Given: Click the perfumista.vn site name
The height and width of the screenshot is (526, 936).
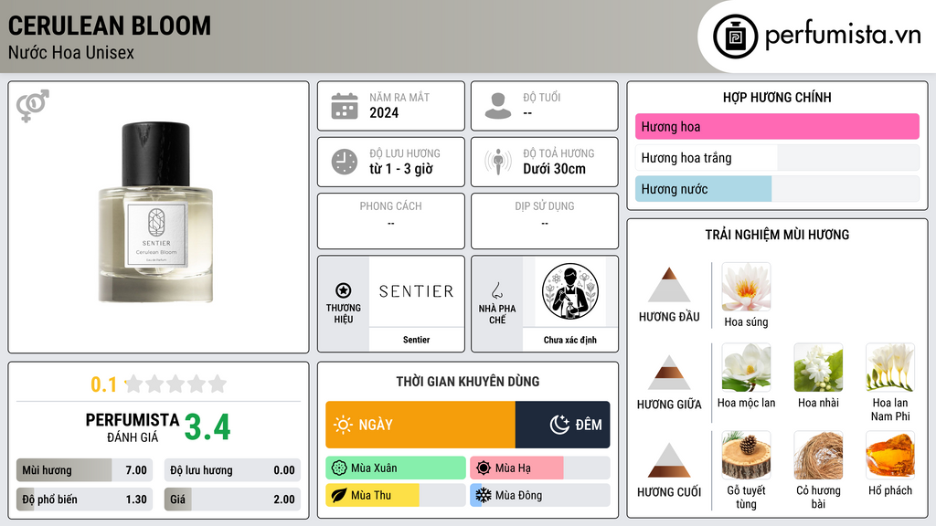Looking at the screenshot, I should [843, 36].
